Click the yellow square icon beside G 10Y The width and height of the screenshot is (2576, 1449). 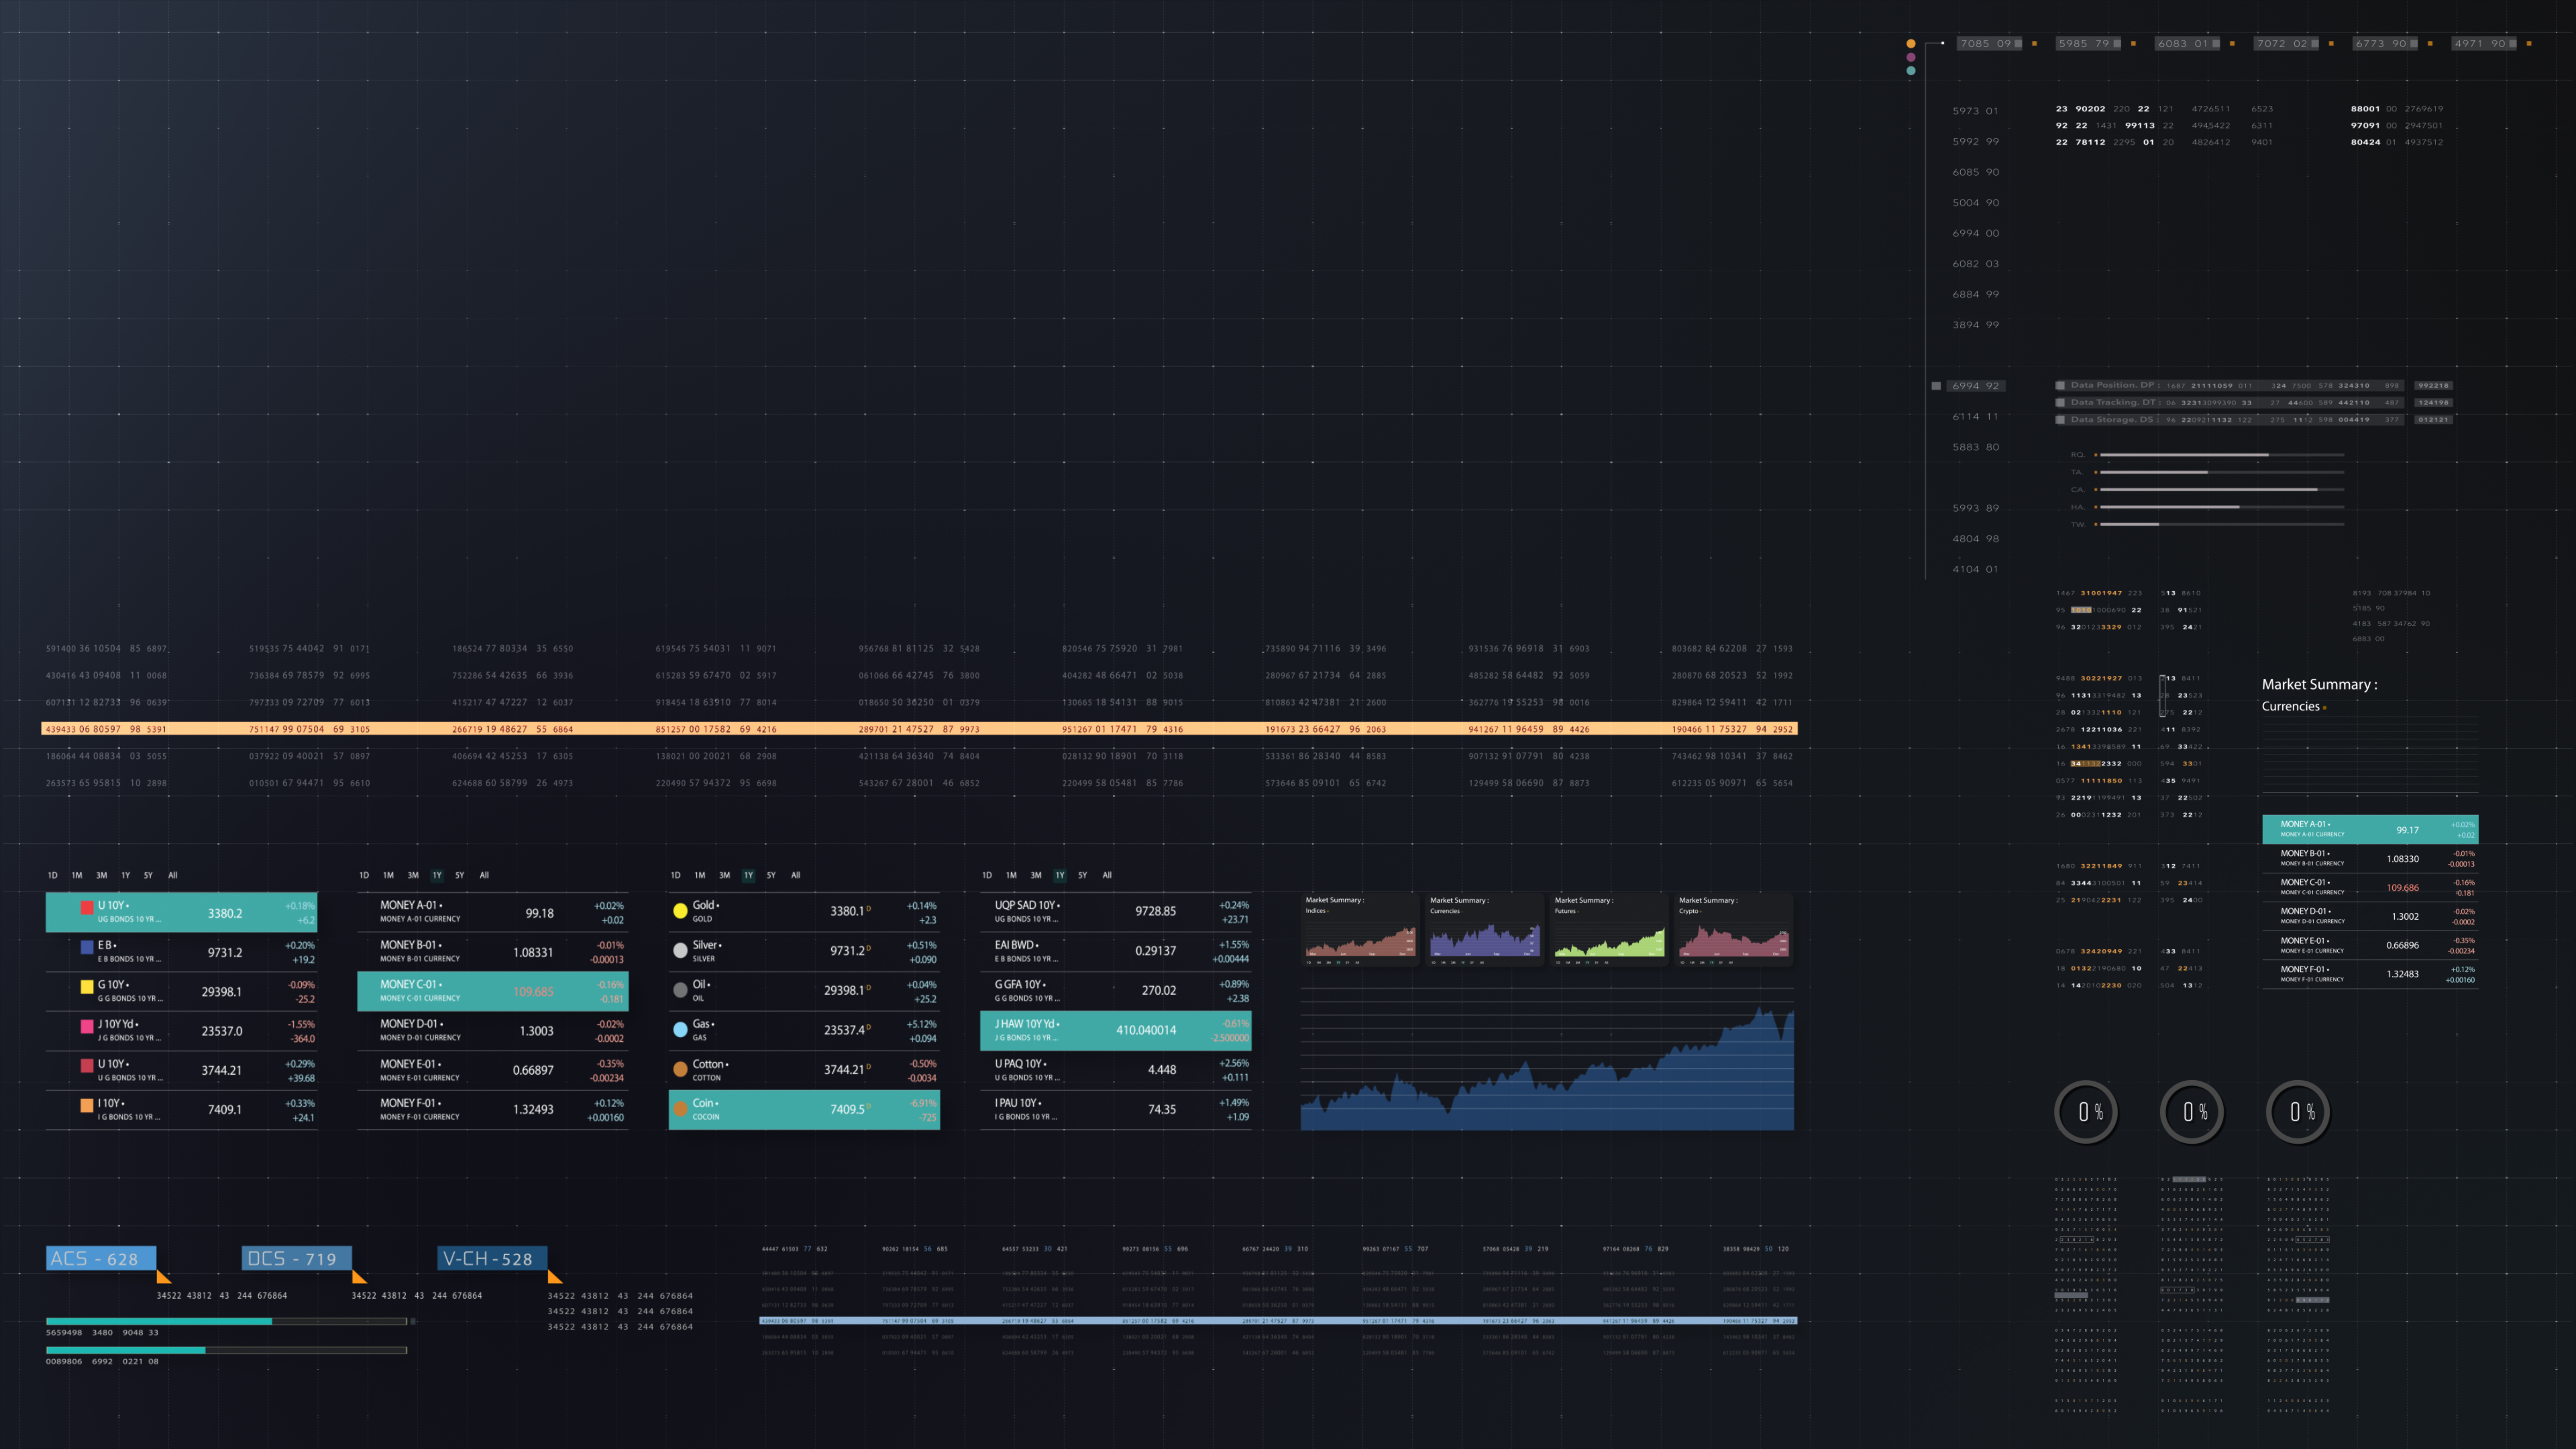[87, 986]
